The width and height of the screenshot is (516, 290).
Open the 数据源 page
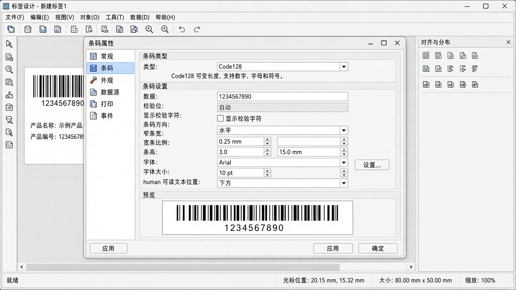pyautogui.click(x=110, y=92)
